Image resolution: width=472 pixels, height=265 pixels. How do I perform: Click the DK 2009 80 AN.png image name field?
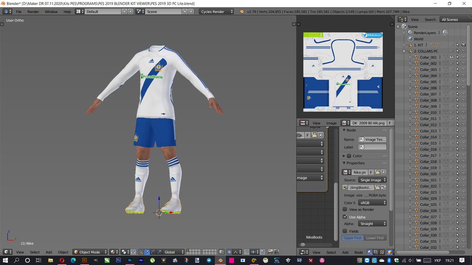point(369,123)
